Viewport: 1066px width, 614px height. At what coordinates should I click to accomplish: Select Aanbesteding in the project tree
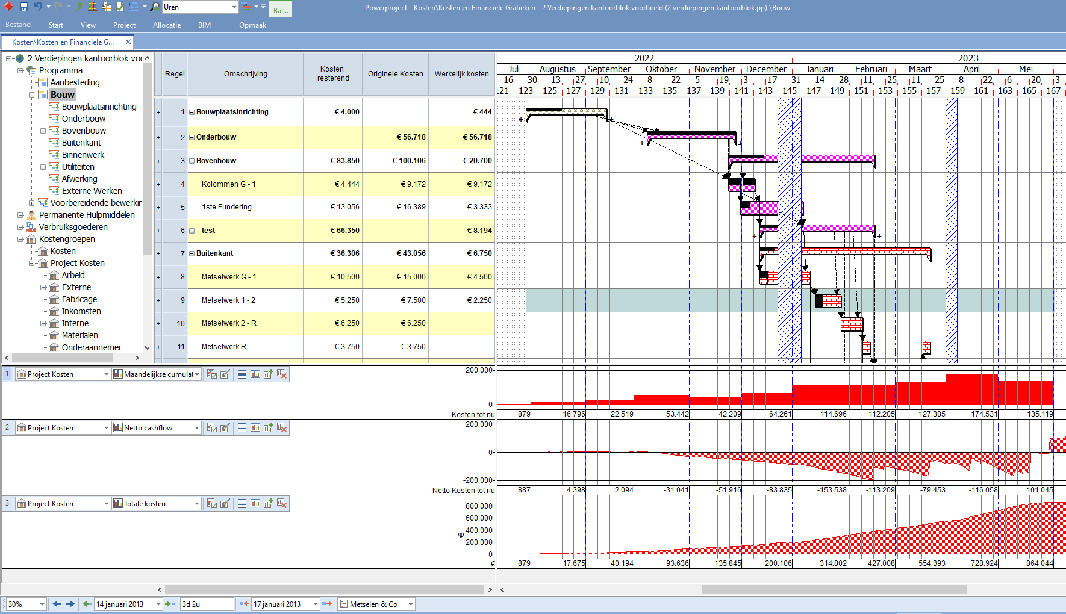click(x=75, y=82)
